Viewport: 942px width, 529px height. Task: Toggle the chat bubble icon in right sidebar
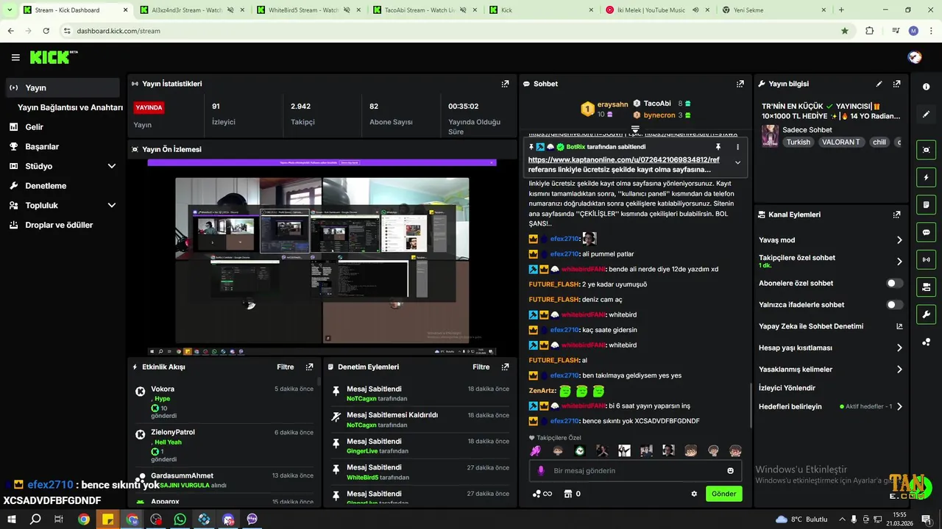926,232
